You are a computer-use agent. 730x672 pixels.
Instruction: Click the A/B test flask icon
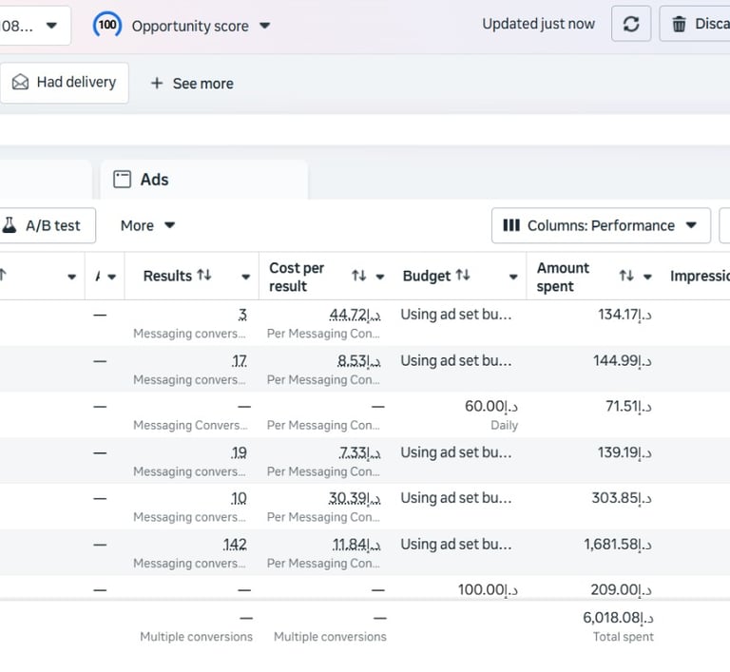click(x=10, y=225)
